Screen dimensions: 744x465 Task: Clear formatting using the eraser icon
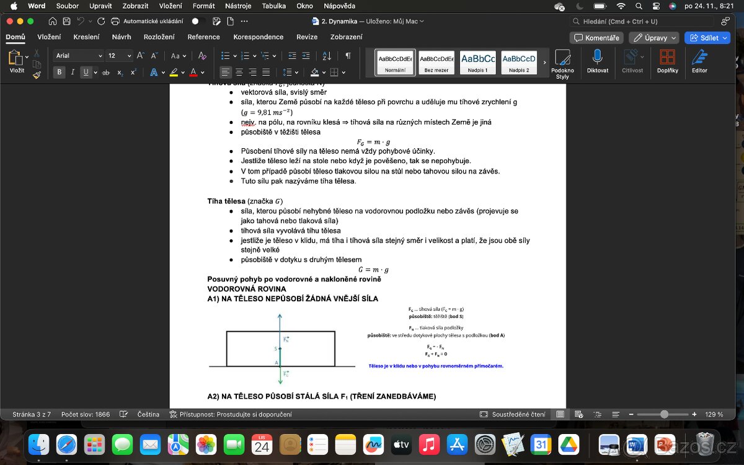click(x=201, y=56)
